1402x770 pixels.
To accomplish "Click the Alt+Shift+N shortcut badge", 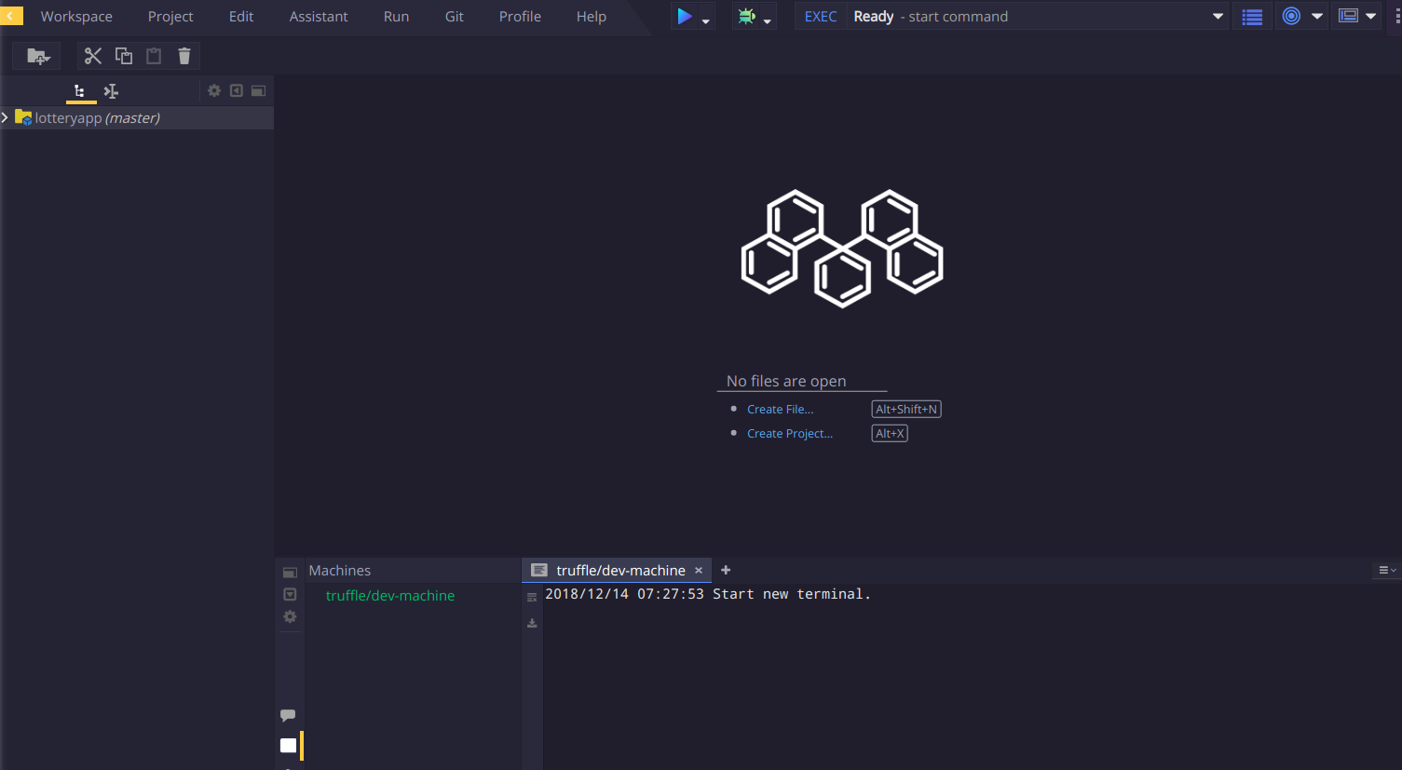I will [906, 410].
